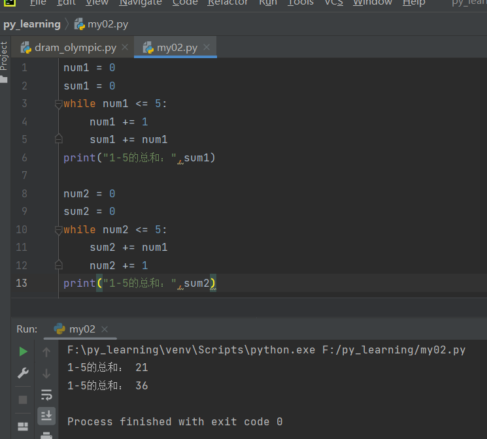Image resolution: width=487 pixels, height=439 pixels.
Task: Open the Edit menu
Action: coord(67,3)
